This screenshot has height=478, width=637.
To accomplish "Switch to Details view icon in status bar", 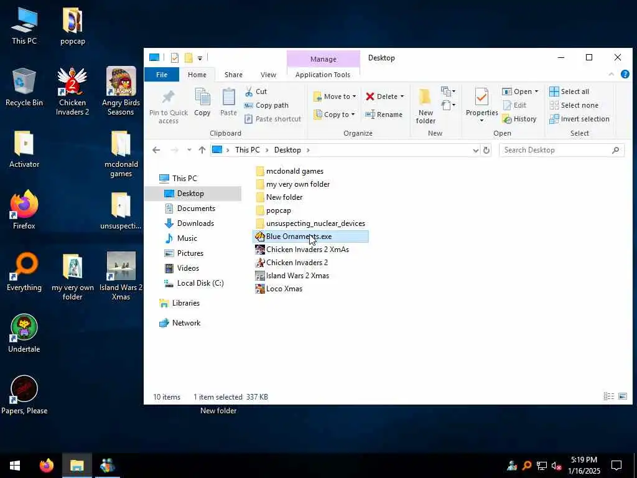I will click(x=608, y=396).
